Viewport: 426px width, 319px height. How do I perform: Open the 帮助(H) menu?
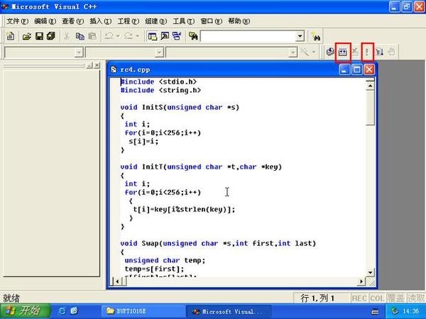(239, 21)
